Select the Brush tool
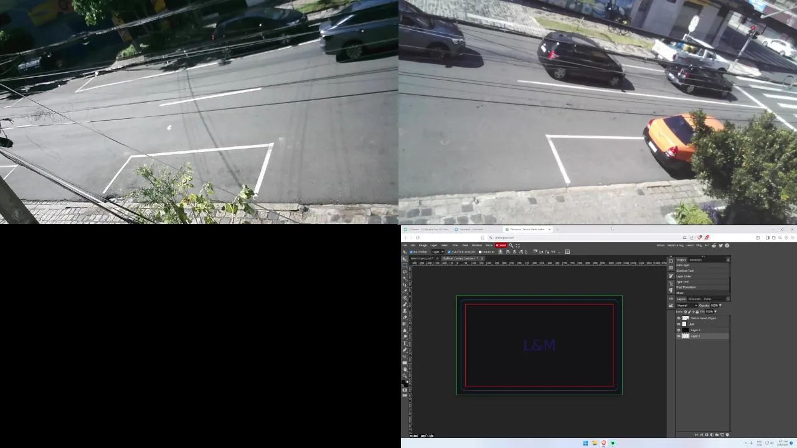This screenshot has width=797, height=448. point(405,304)
